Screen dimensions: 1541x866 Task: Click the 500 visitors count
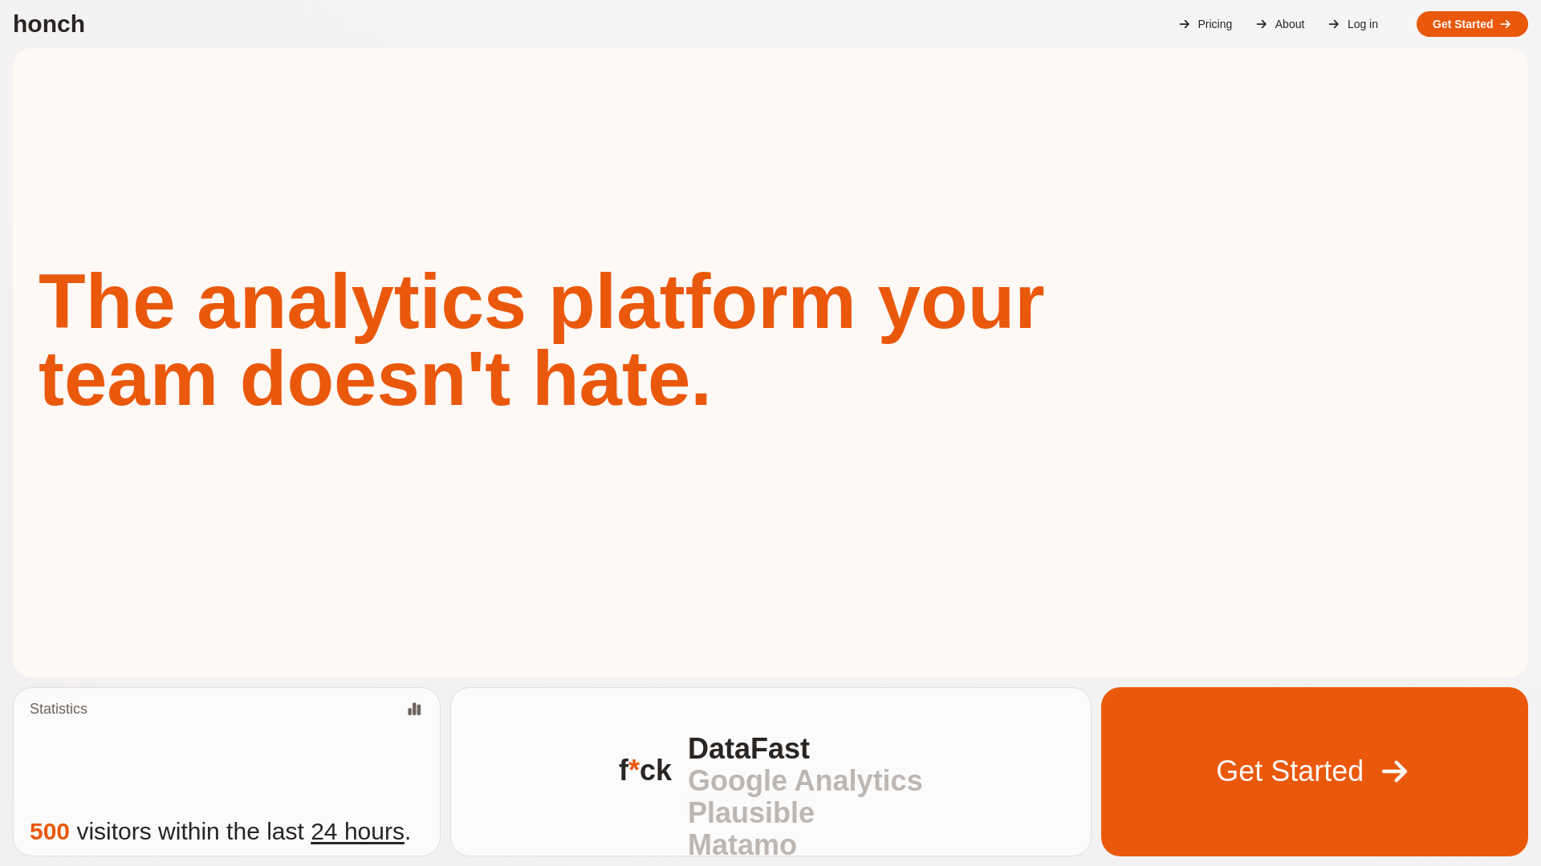[x=50, y=832]
